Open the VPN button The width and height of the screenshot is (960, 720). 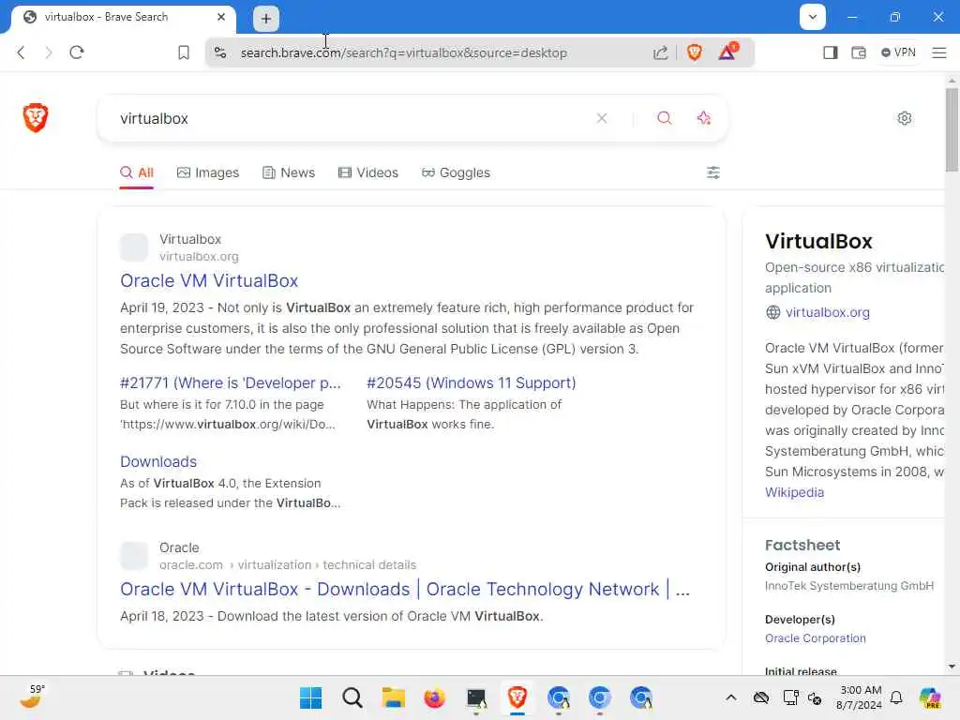click(898, 52)
